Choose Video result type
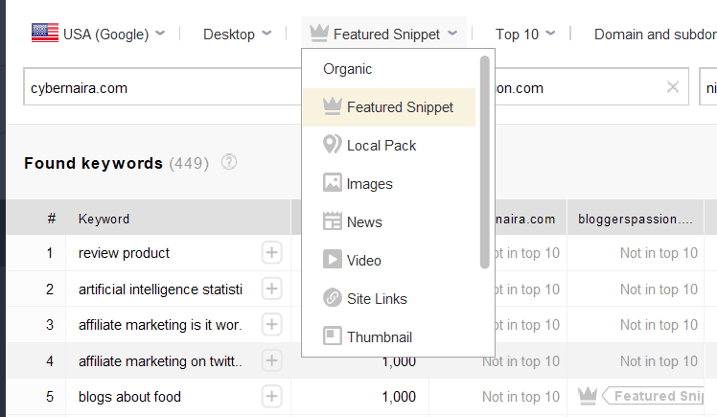 click(363, 261)
